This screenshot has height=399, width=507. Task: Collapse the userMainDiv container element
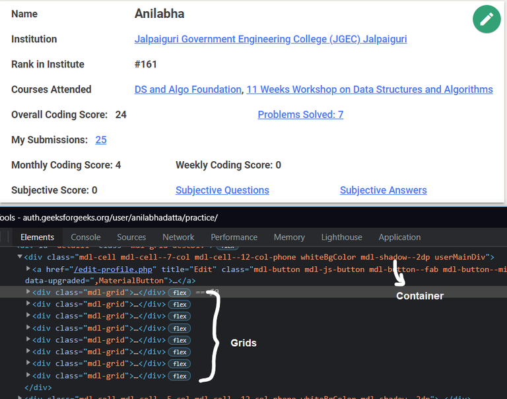pyautogui.click(x=20, y=257)
